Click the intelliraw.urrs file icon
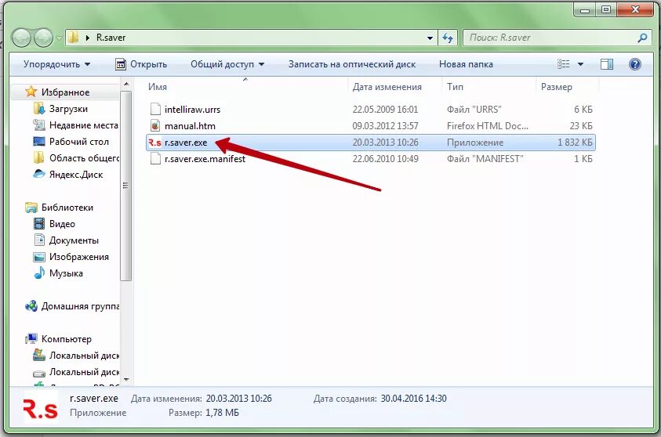This screenshot has width=661, height=437. (155, 109)
